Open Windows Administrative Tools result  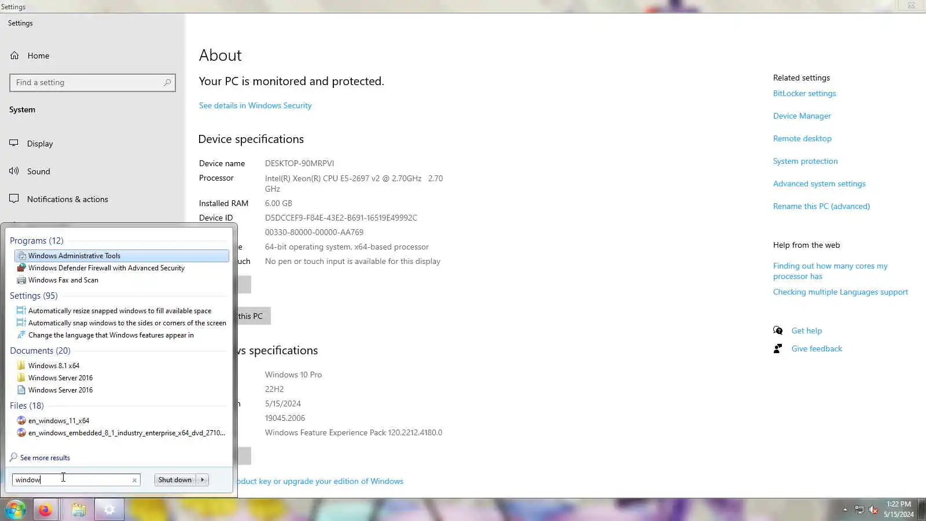[122, 256]
